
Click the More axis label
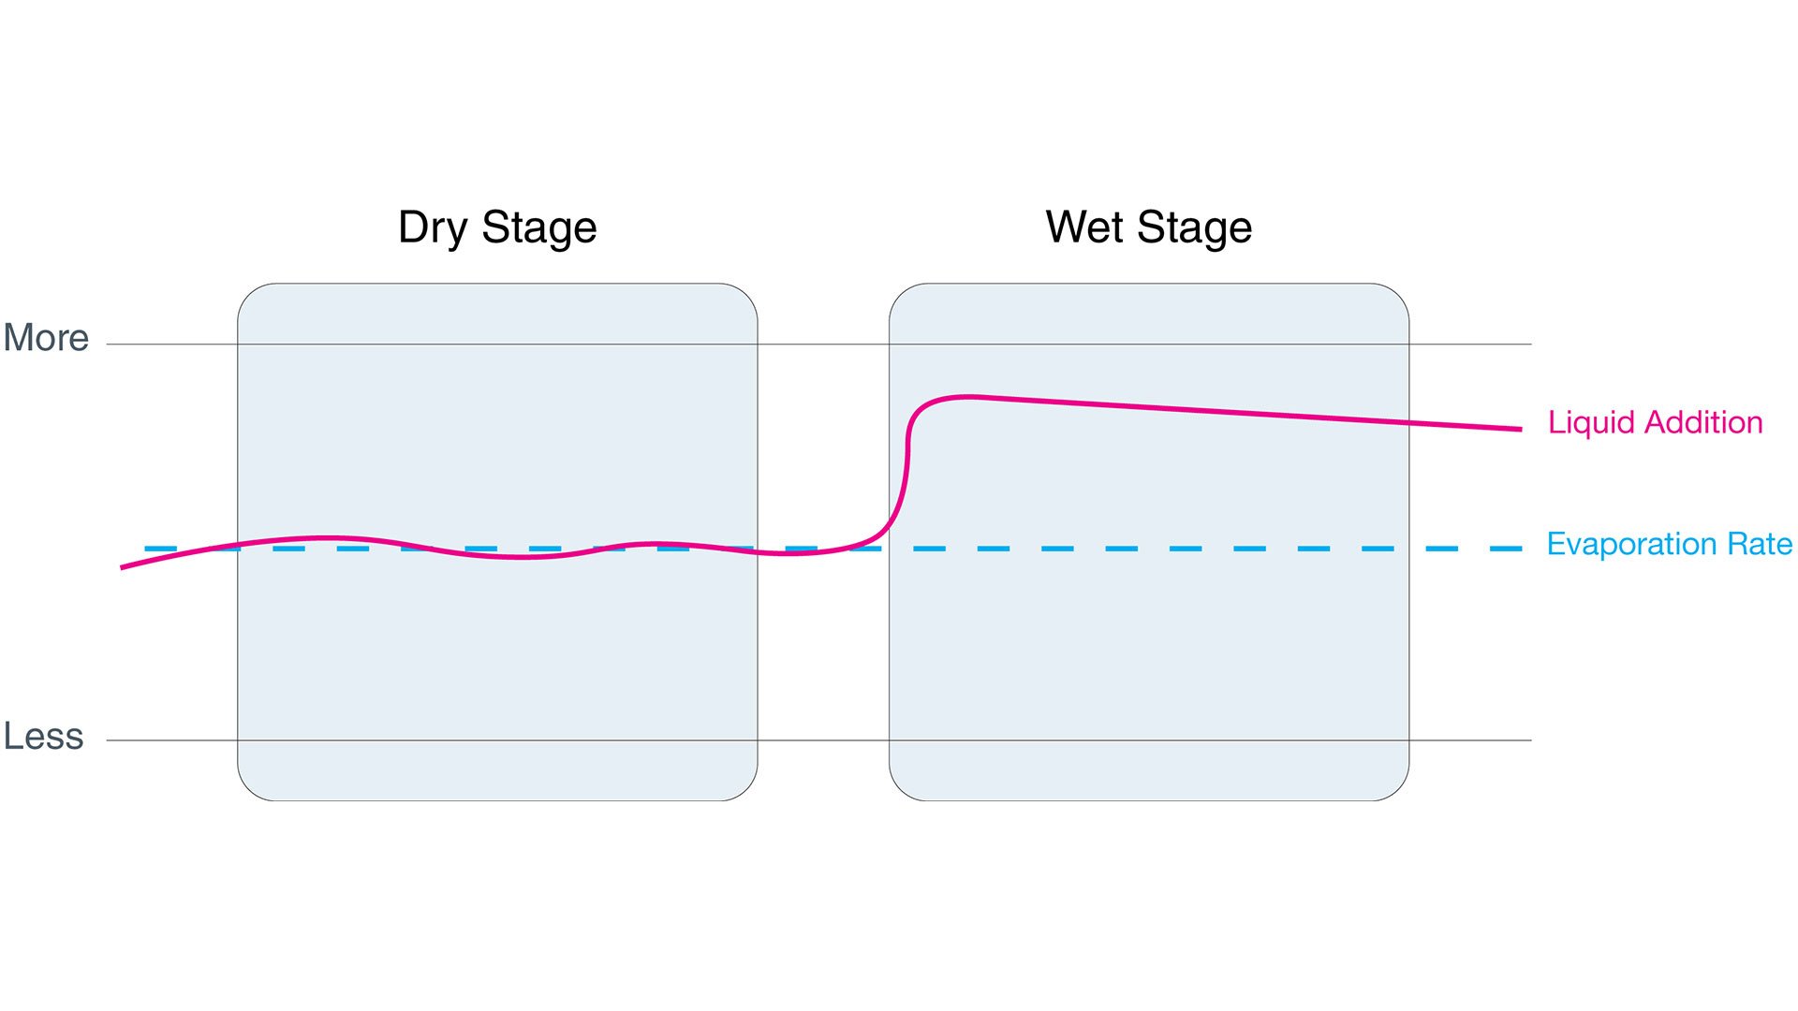46,338
